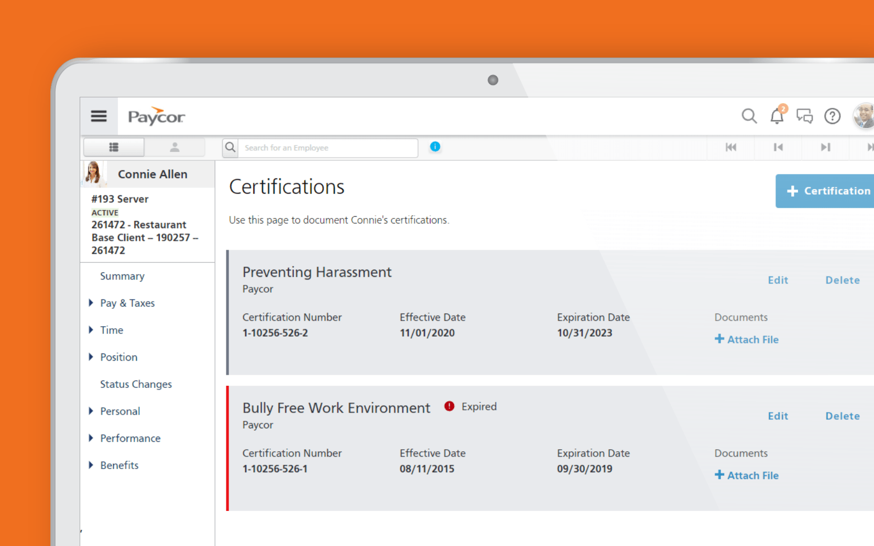Image resolution: width=874 pixels, height=546 pixels.
Task: Select certification number 1-10256-526-2
Action: pos(275,333)
